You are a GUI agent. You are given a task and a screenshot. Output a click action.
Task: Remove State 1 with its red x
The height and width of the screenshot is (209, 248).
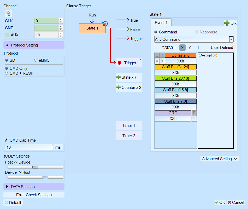pos(104,25)
